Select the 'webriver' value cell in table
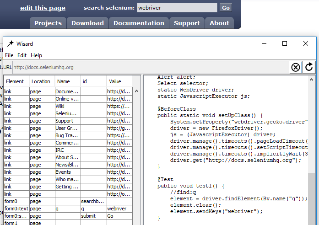Screen dimensions: 319x225 pyautogui.click(x=119, y=209)
